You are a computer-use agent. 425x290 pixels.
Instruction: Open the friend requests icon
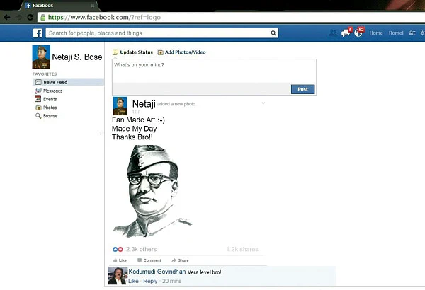[x=333, y=33]
